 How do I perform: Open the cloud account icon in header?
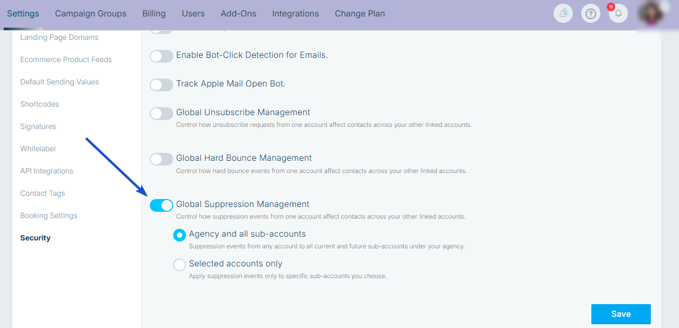(x=563, y=13)
